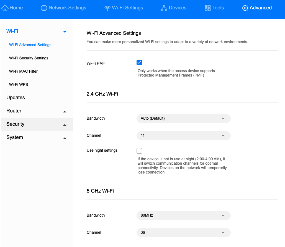
Task: Expand the Router sidebar section
Action: 65,111
